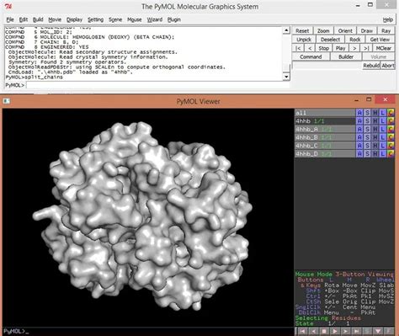
Task: Click the Ray button
Action: pos(386,31)
